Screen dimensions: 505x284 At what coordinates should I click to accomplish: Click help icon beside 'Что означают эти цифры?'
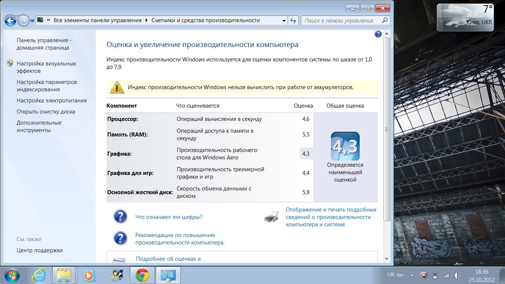pos(120,216)
